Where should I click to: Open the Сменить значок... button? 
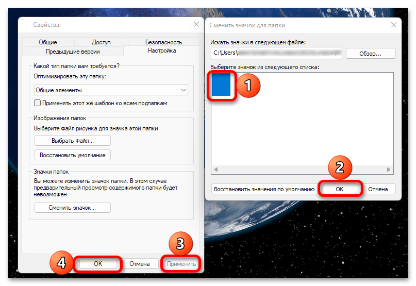click(x=73, y=208)
